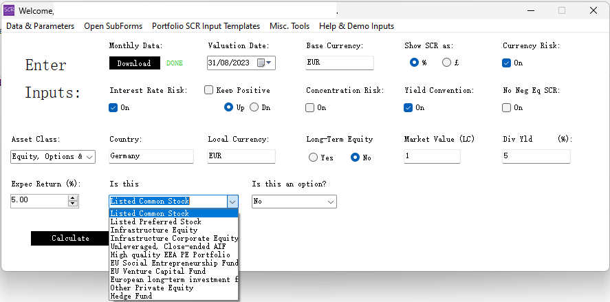This screenshot has width=610, height=302.
Task: Expand the Asset Class dropdown
Action: (90, 157)
